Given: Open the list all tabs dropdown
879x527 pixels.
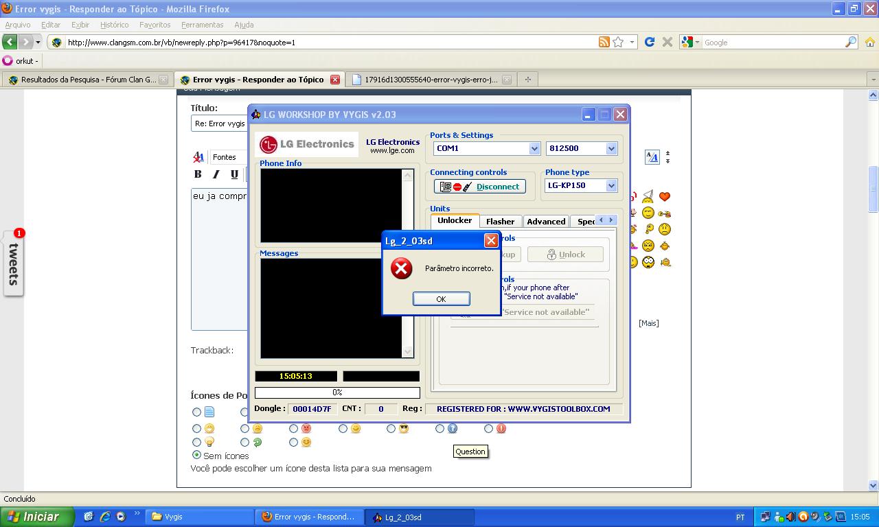Looking at the screenshot, I should pos(874,80).
